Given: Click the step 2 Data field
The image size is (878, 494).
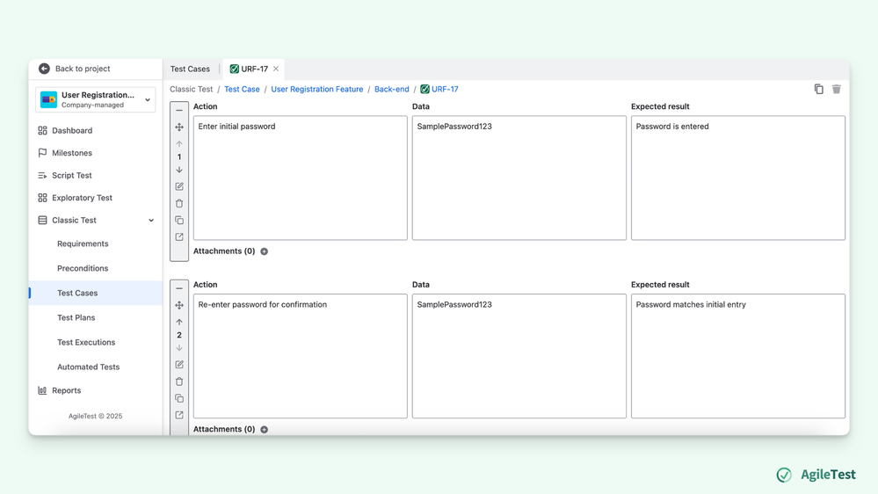Looking at the screenshot, I should coord(519,356).
